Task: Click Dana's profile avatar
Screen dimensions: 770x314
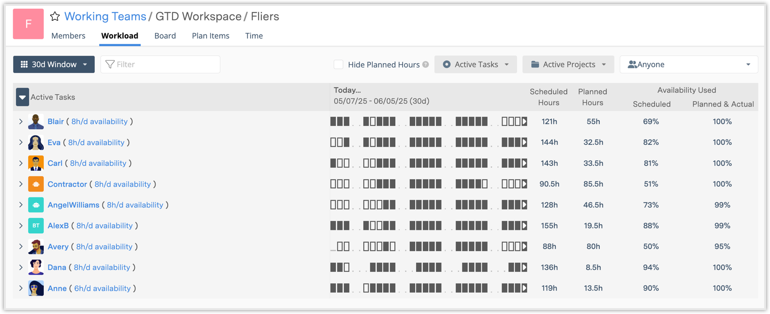Action: pyautogui.click(x=36, y=267)
